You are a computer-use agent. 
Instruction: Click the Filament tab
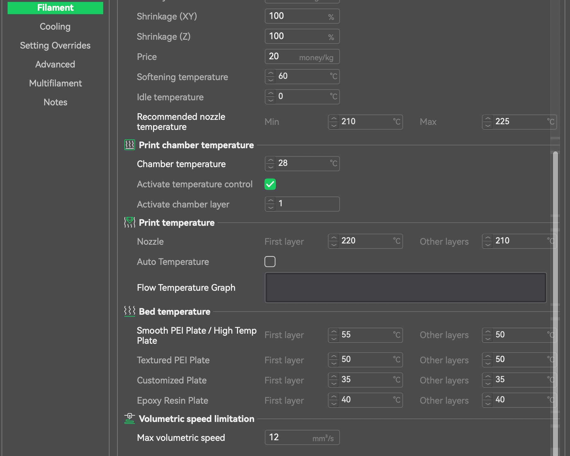tap(55, 8)
